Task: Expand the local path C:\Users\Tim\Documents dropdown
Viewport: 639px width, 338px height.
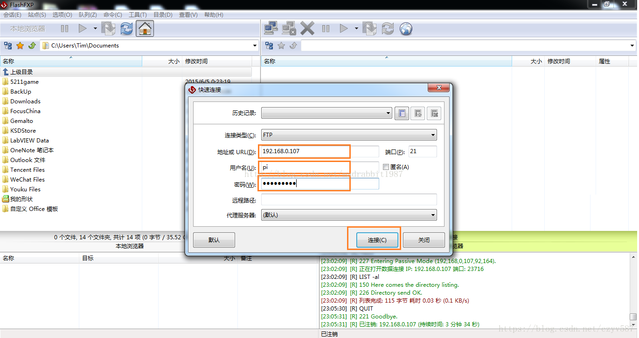Action: (x=255, y=46)
